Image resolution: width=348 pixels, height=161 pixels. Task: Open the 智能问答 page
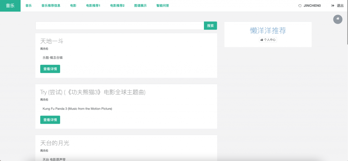163,6
